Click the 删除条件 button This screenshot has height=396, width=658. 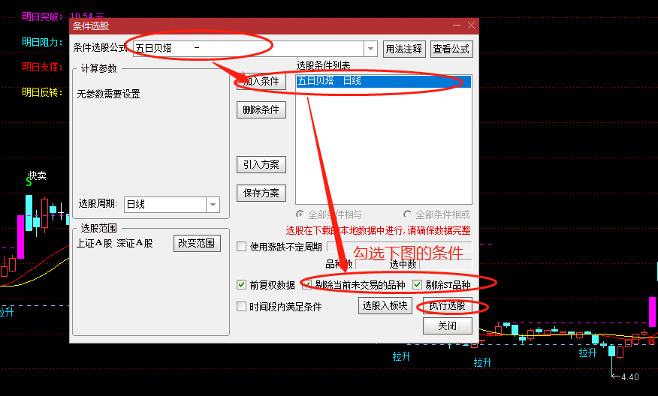click(261, 109)
